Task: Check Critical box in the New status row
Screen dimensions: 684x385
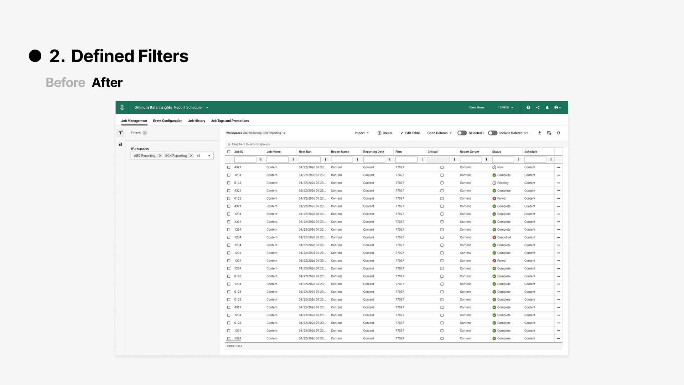Action: (442, 168)
